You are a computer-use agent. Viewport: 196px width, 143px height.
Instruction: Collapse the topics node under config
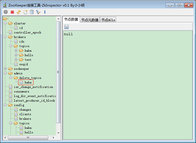(x=10, y=123)
